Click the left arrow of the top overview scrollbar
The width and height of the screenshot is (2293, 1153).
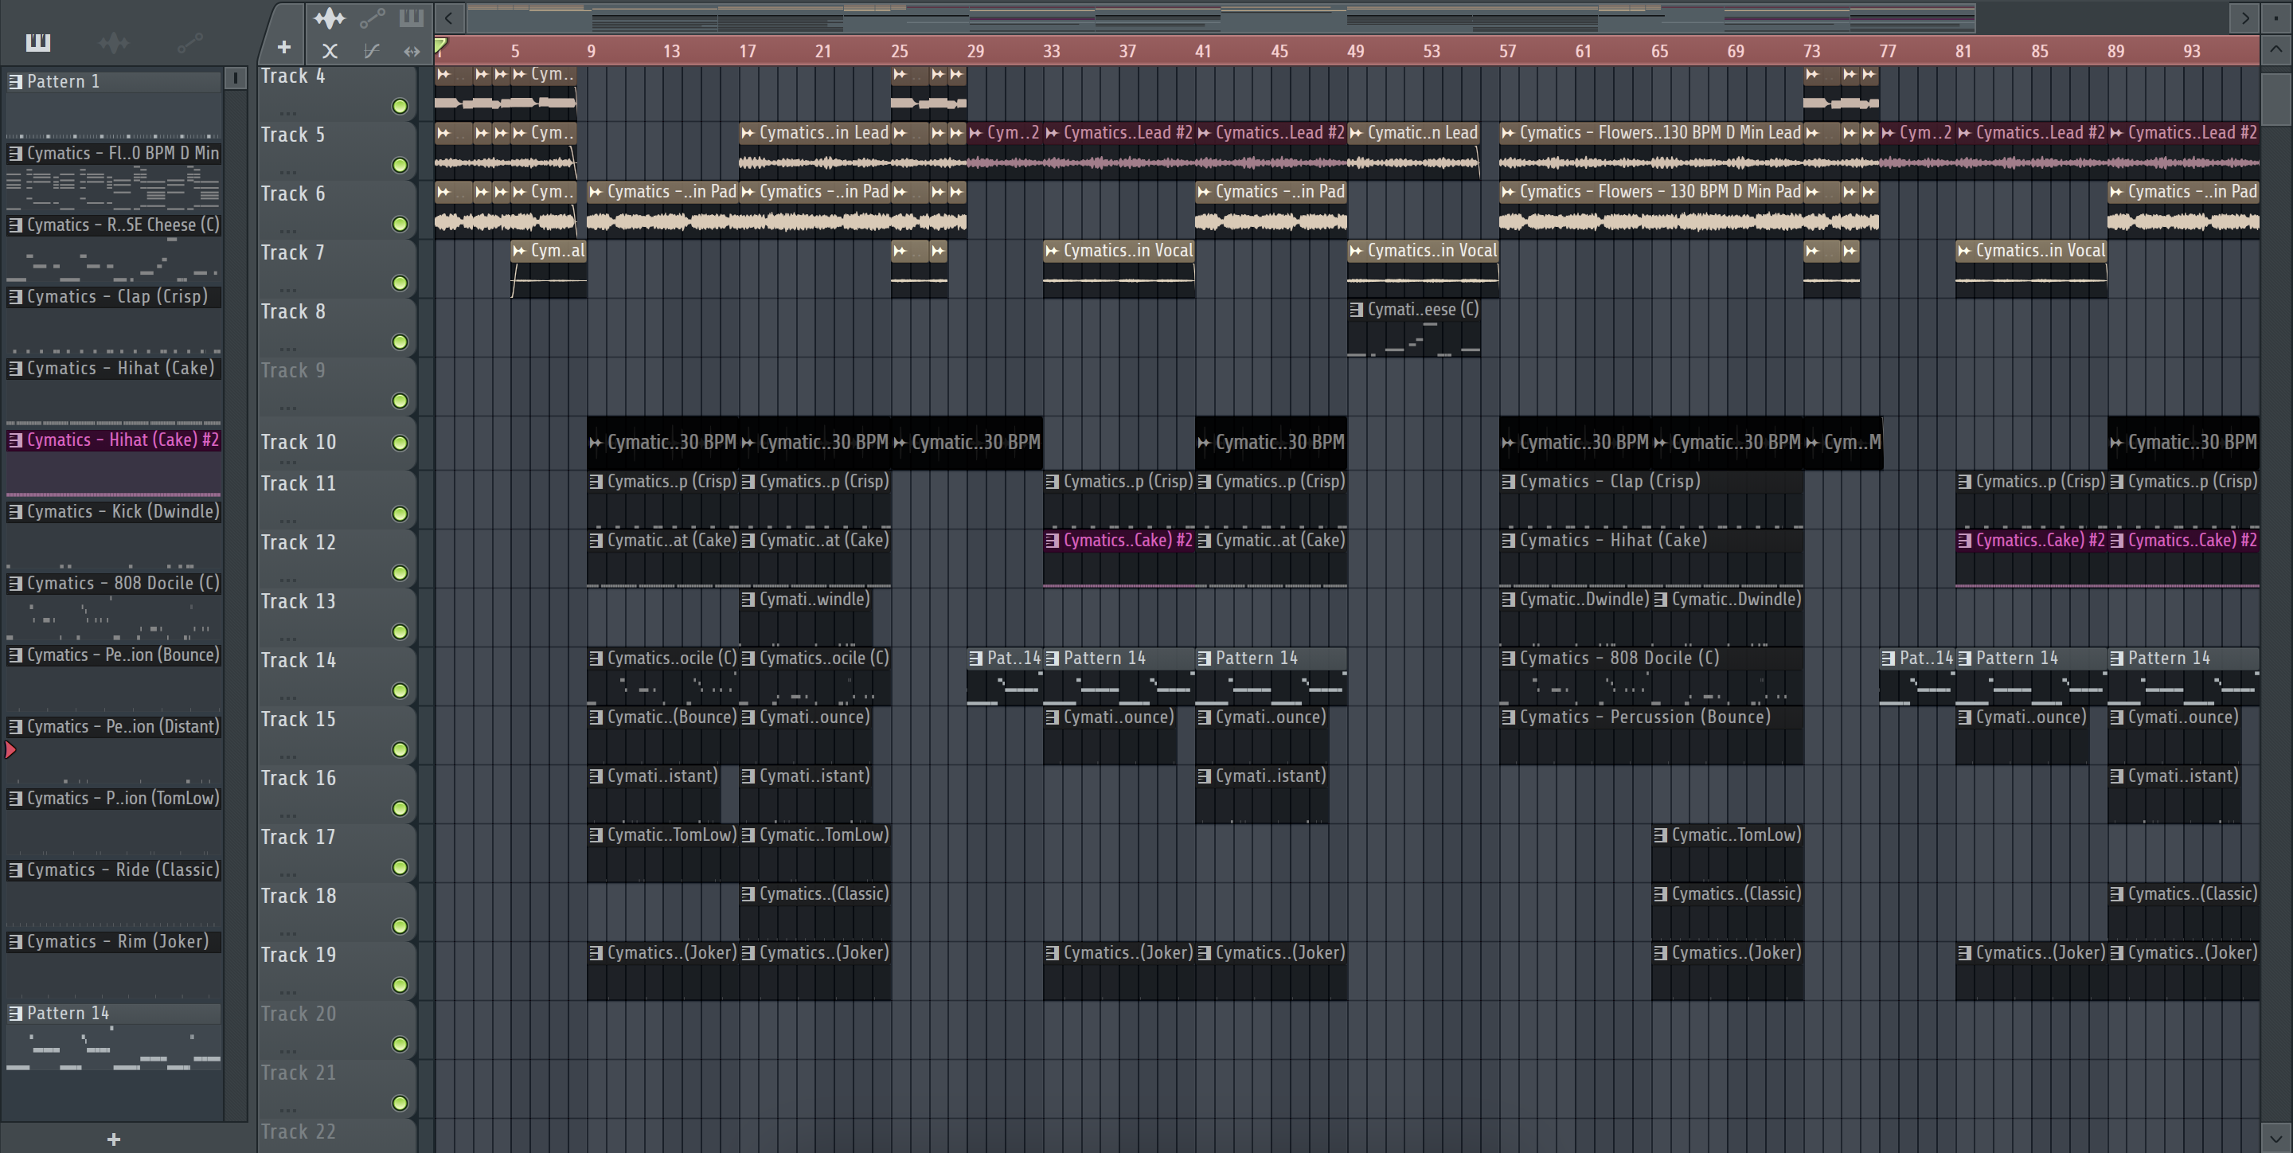(450, 18)
